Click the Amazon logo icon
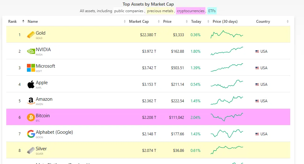304x164 pixels. pos(31,101)
